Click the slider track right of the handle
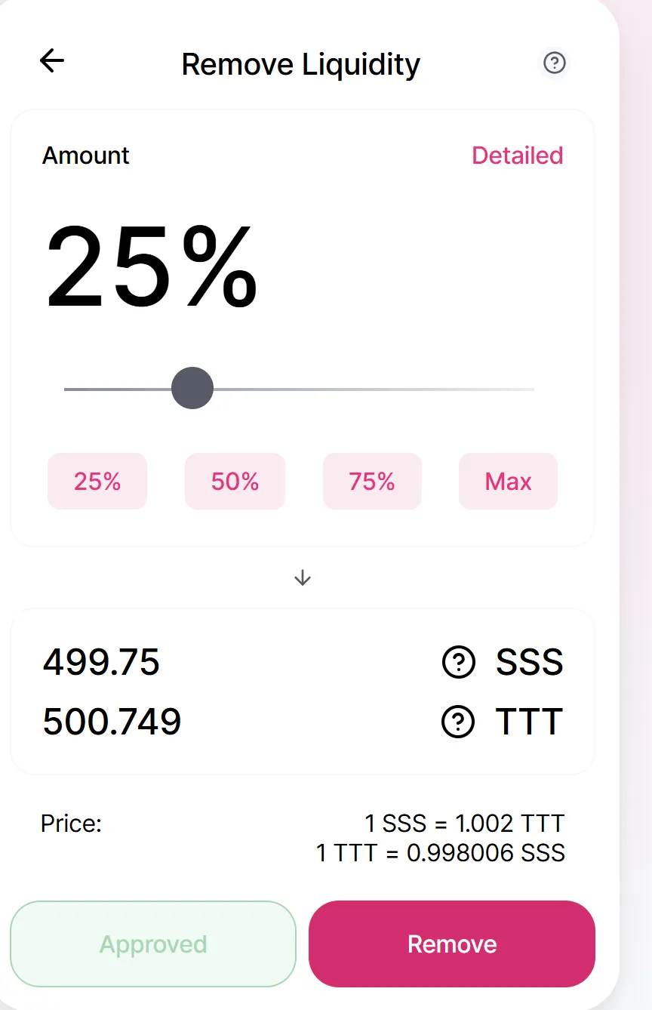 (x=377, y=390)
